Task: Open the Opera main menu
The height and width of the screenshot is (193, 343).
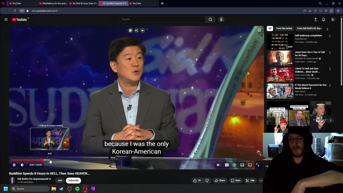Action: pyautogui.click(x=3, y=3)
